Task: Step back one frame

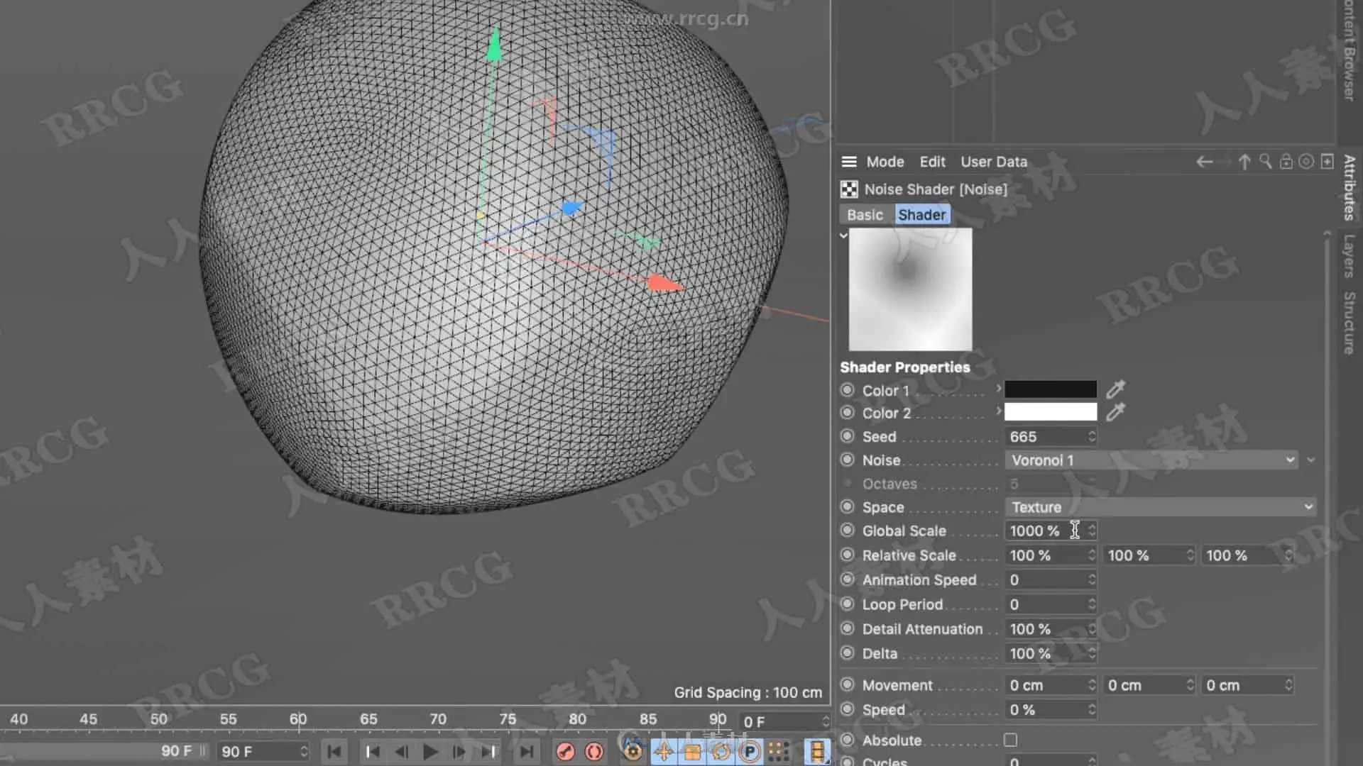Action: [x=402, y=752]
